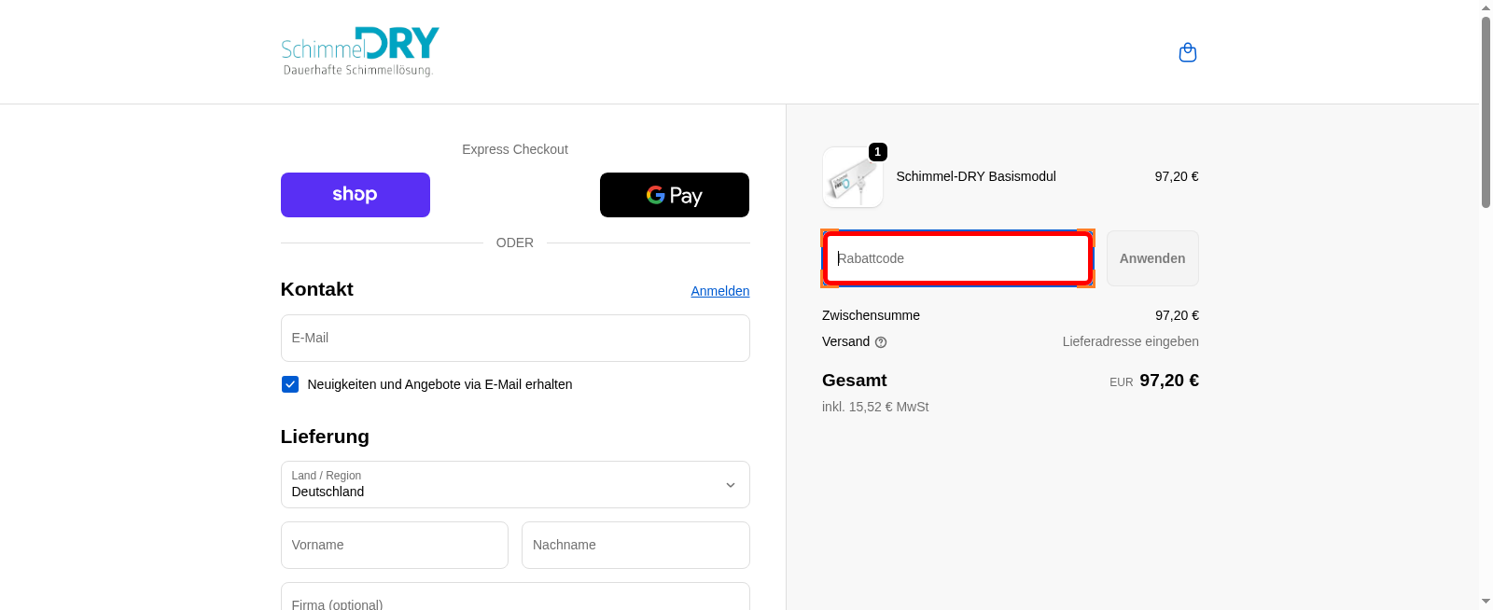
Task: Click into the E-Mail field
Action: click(x=514, y=338)
